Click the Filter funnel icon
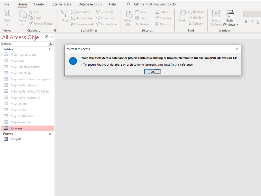261x196 pixels. [x=65, y=14]
